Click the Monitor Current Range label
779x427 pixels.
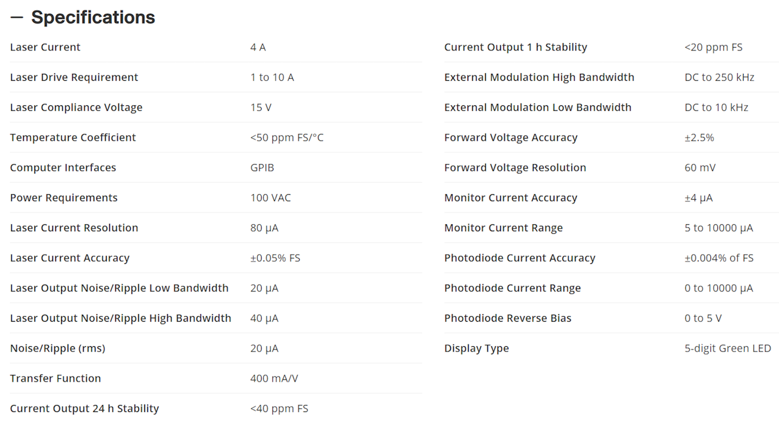(503, 228)
